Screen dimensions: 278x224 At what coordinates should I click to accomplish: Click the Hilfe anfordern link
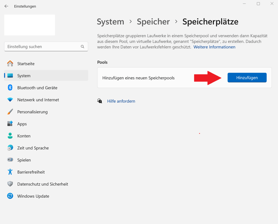pyautogui.click(x=121, y=101)
